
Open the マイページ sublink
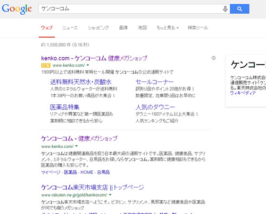tap(51, 172)
